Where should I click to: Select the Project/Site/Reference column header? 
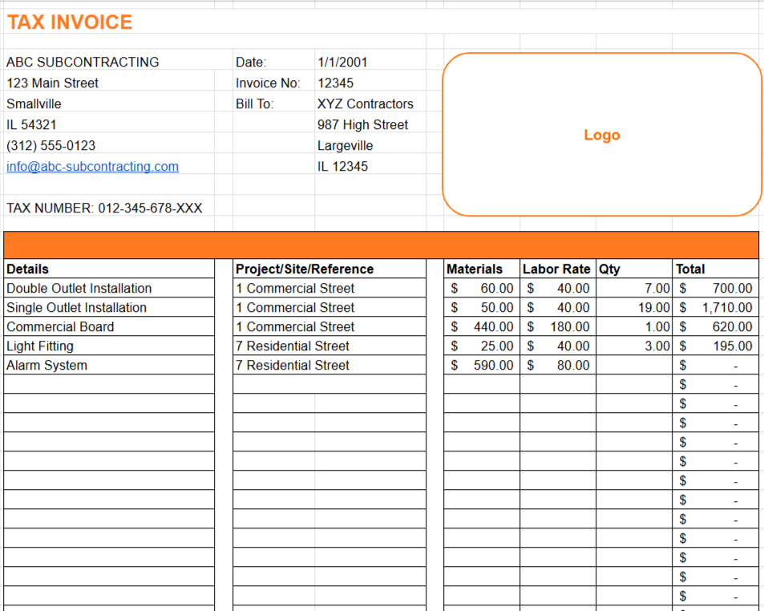pyautogui.click(x=329, y=269)
